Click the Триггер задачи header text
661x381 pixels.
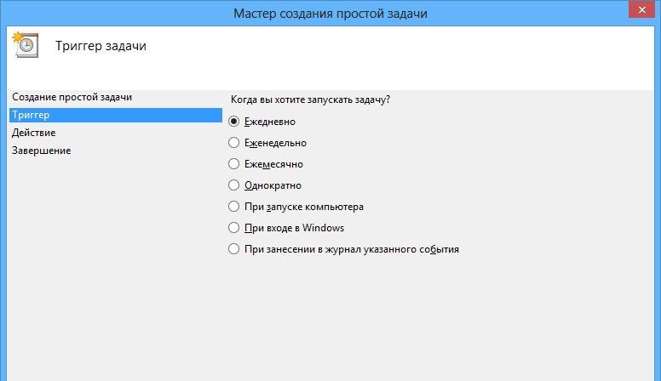coord(101,46)
